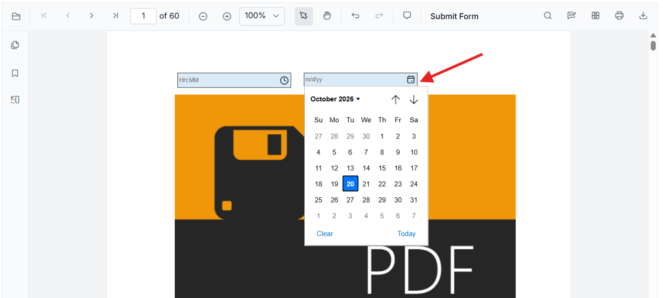Go to the next page

(92, 16)
